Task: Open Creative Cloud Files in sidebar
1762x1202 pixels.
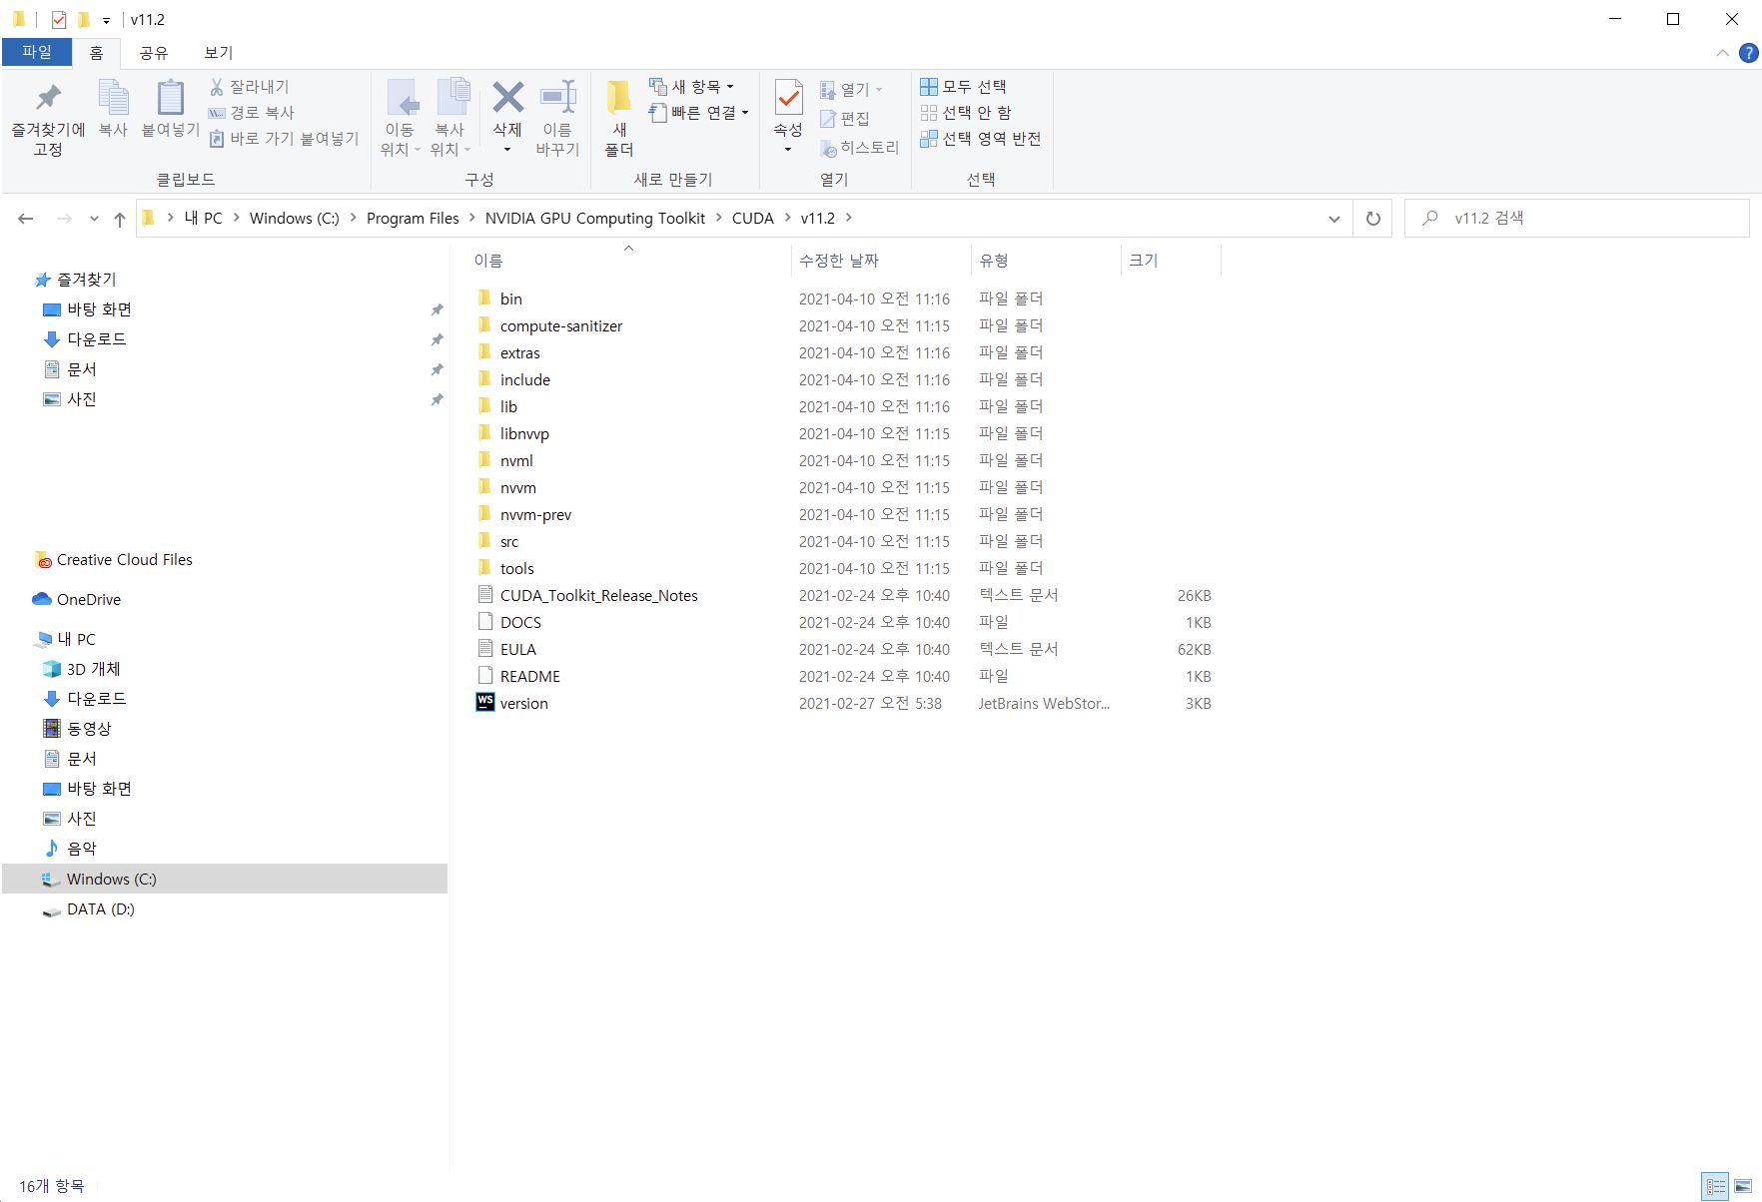Action: 125,560
